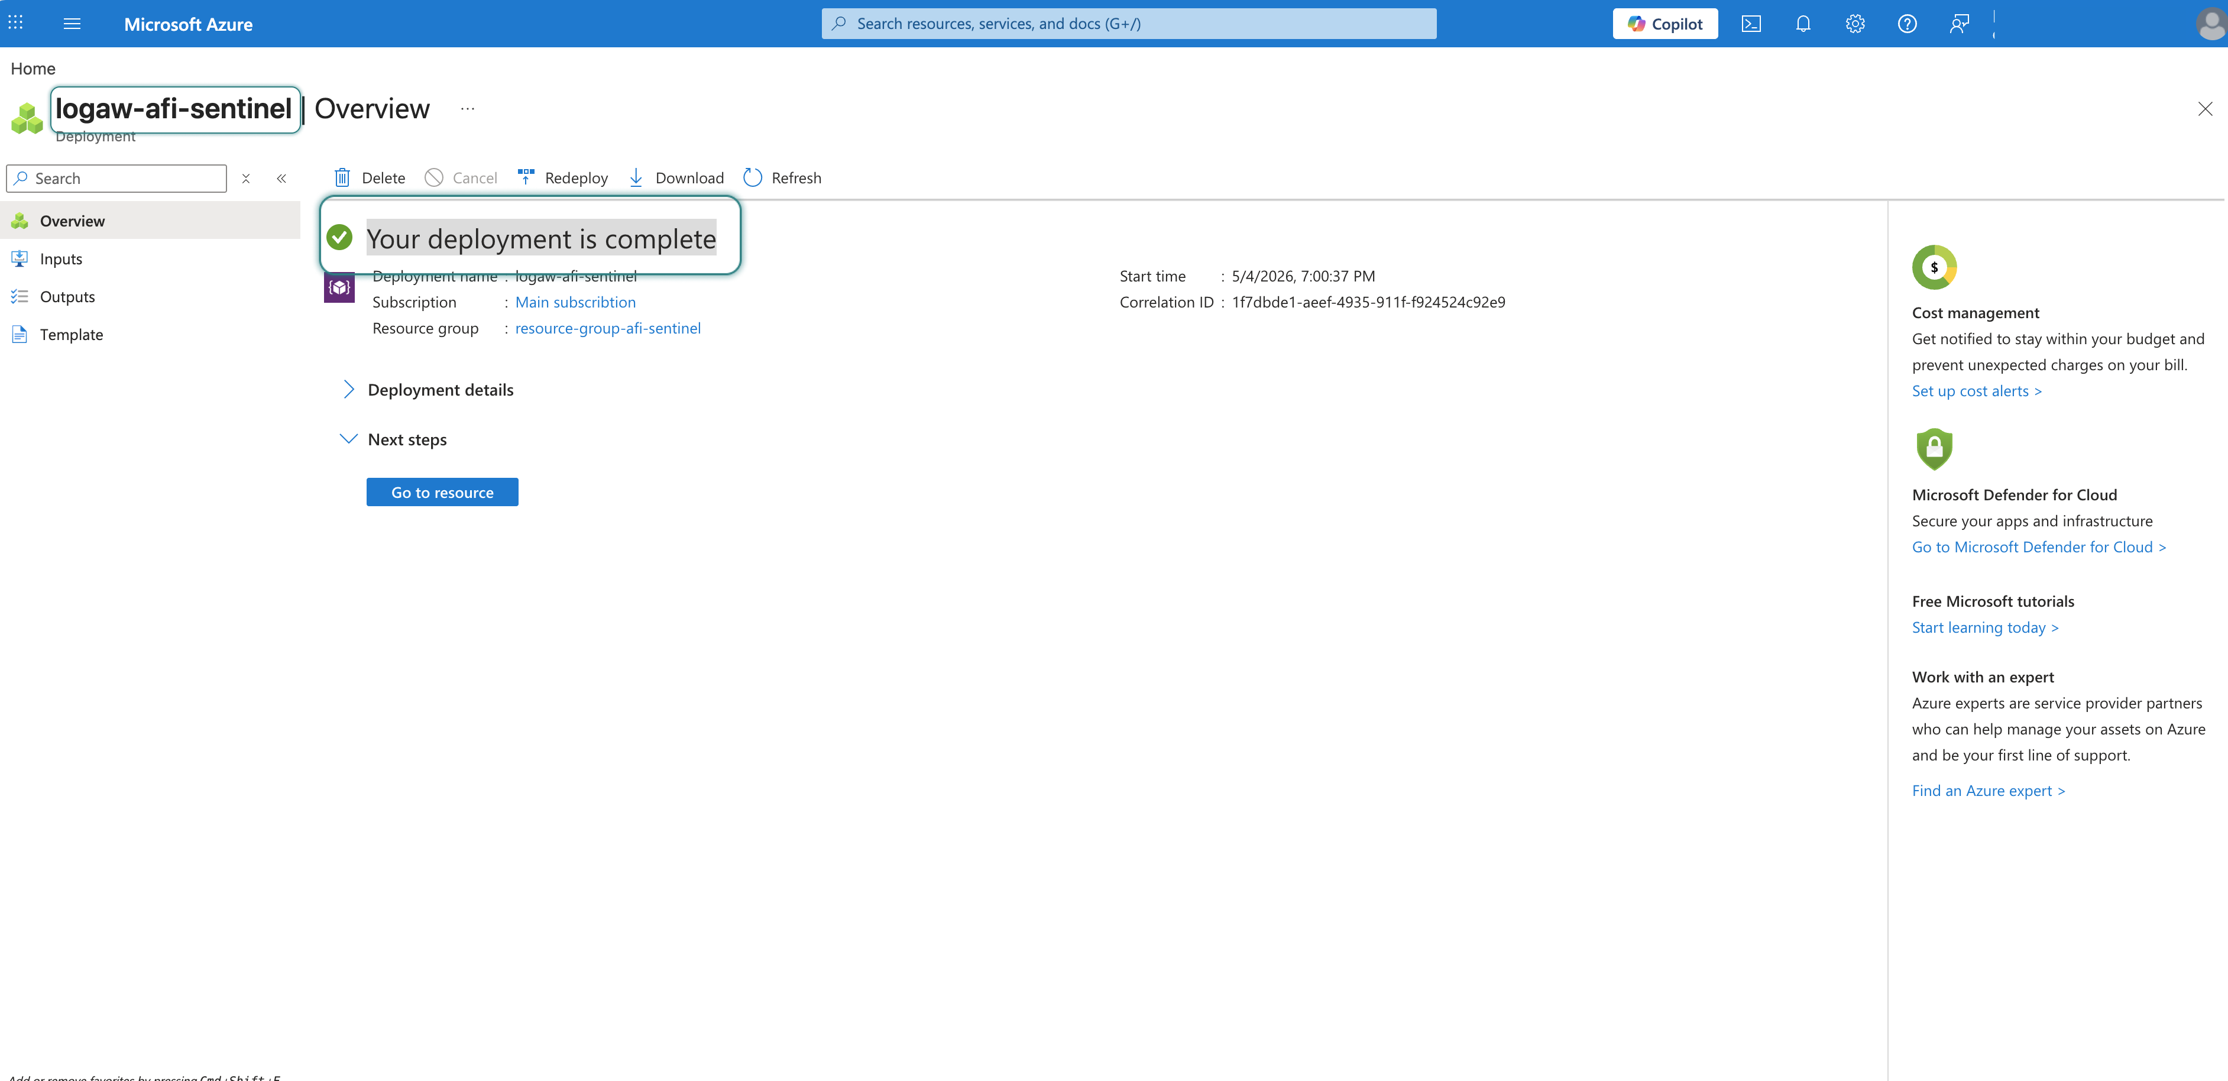
Task: Open the Azure portal apps grid icon
Action: (x=15, y=23)
